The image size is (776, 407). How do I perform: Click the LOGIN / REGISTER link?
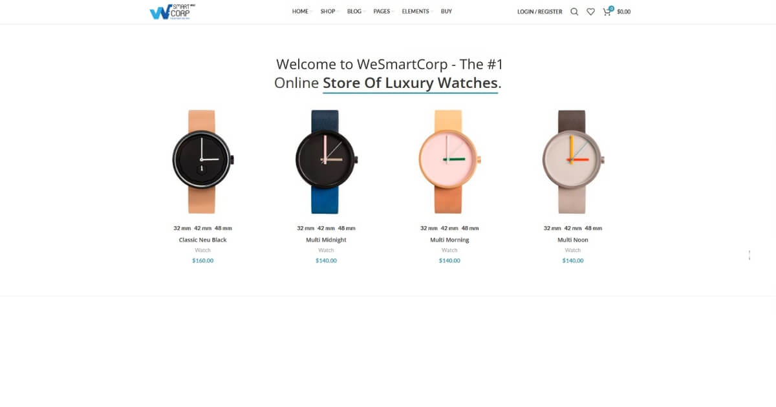pyautogui.click(x=539, y=12)
